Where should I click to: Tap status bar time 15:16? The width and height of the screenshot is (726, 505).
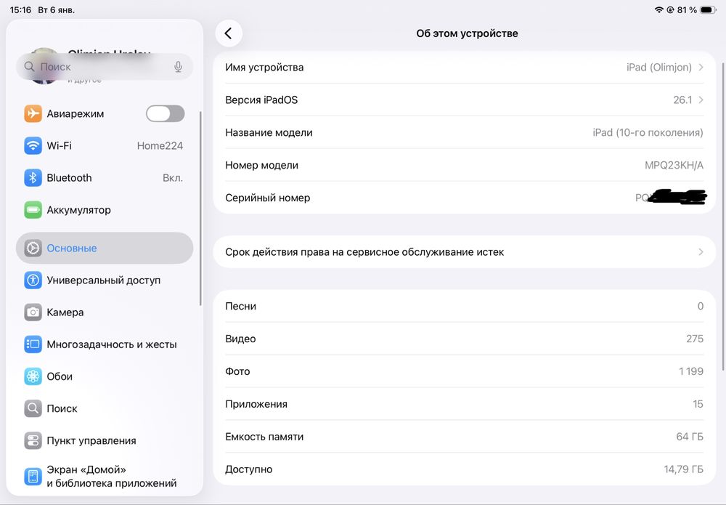click(21, 9)
